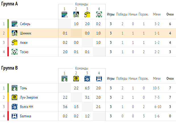Screen dimensions: 176x127
Task: Open the Луч-Энергия team link
Action: click(29, 97)
